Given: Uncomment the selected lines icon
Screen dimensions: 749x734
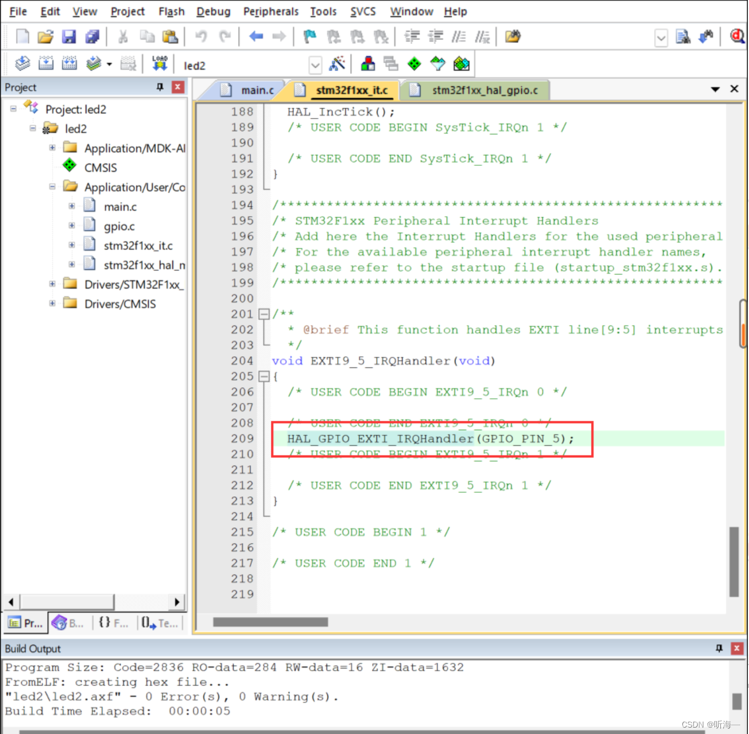Looking at the screenshot, I should [x=482, y=36].
